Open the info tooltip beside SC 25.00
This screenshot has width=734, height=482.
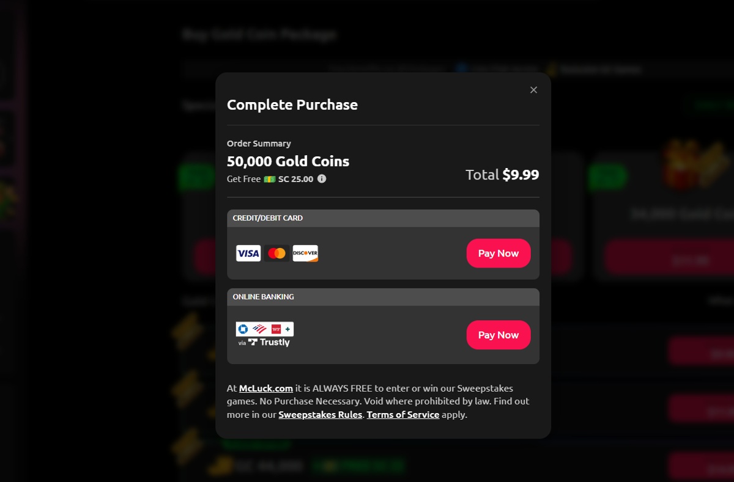pos(322,179)
